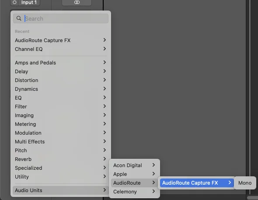
Task: Open the Multi Effects category
Action: 61,141
